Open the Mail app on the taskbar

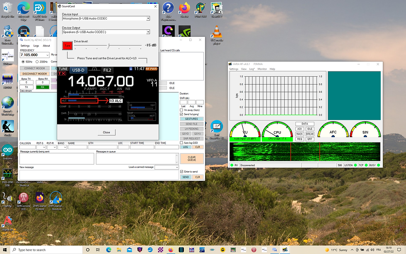(x=129, y=249)
